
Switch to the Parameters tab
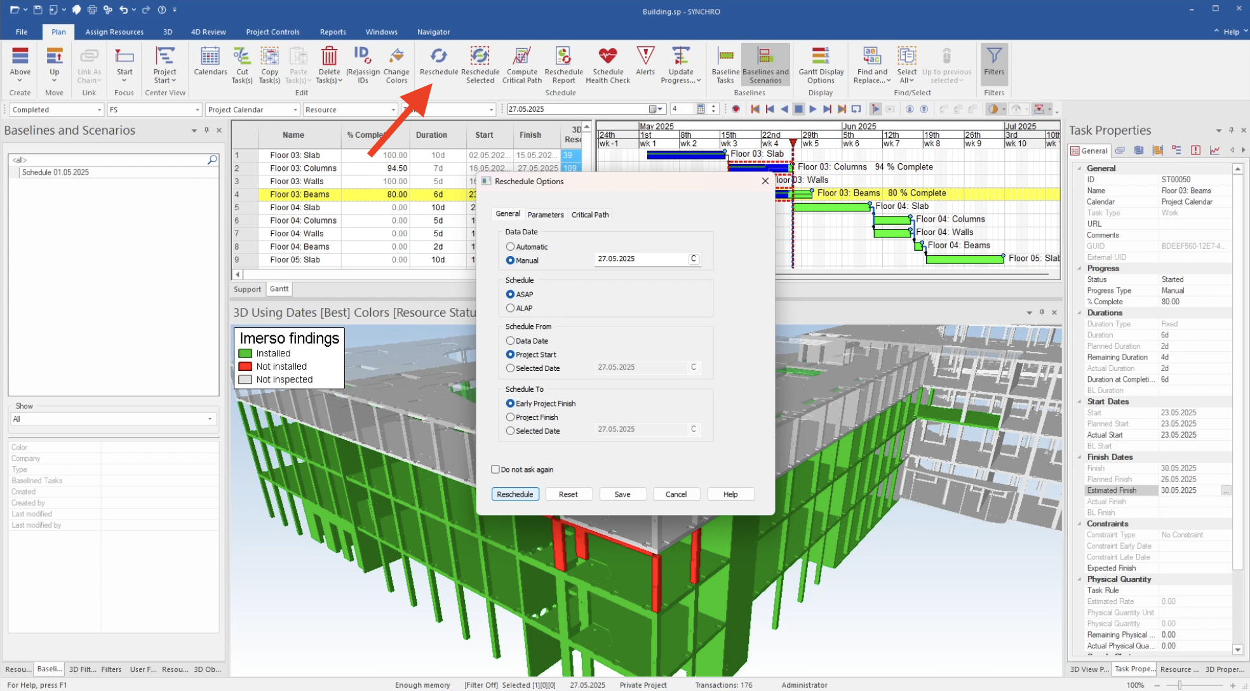[545, 215]
